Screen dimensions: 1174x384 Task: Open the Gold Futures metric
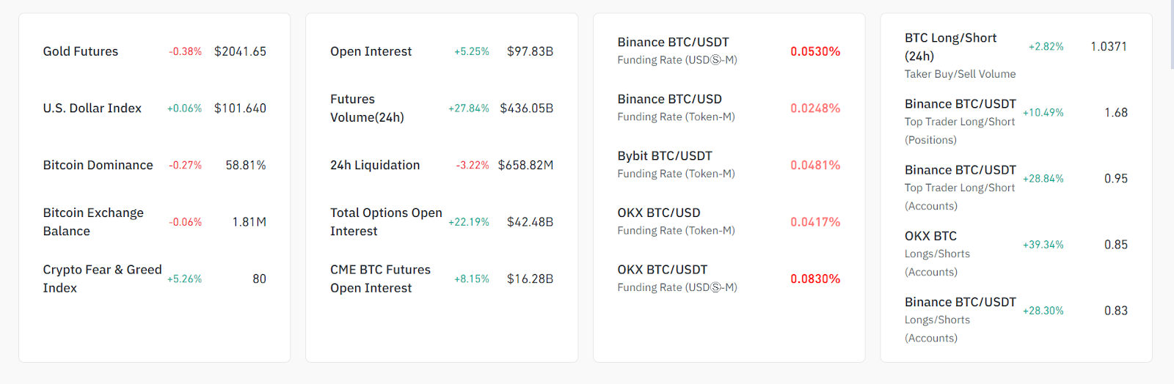coord(81,51)
